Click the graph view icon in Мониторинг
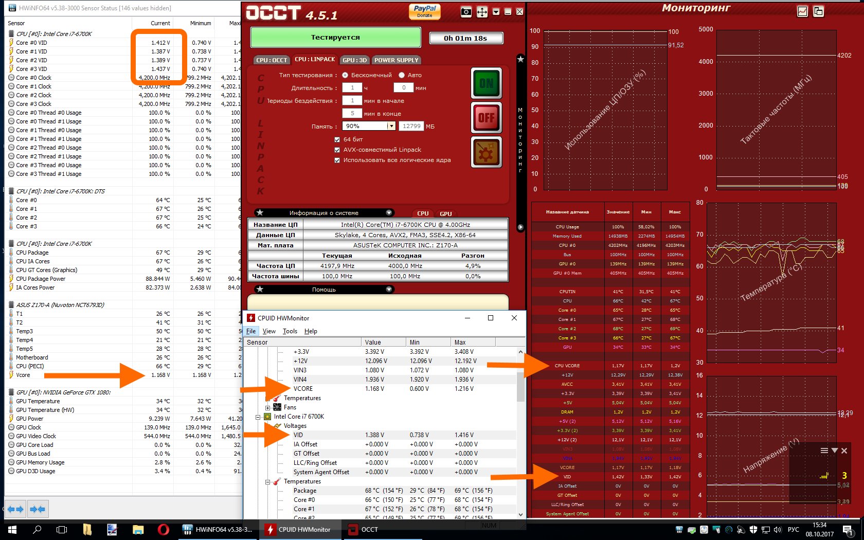 pos(802,11)
